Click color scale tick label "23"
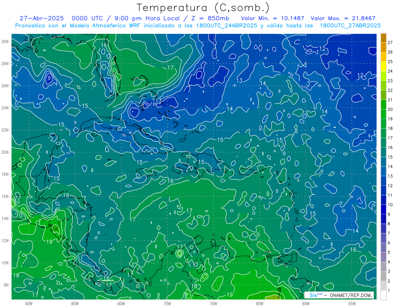Screen dimensions: 399x308 click(390, 81)
